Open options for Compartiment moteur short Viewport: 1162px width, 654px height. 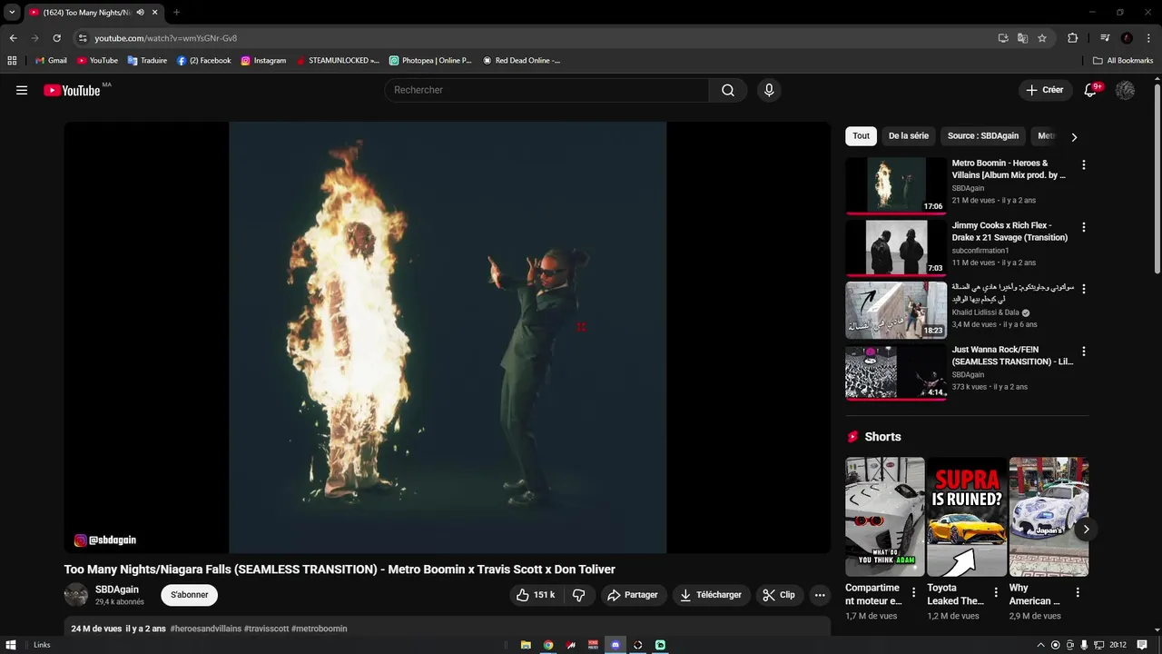pos(914,592)
